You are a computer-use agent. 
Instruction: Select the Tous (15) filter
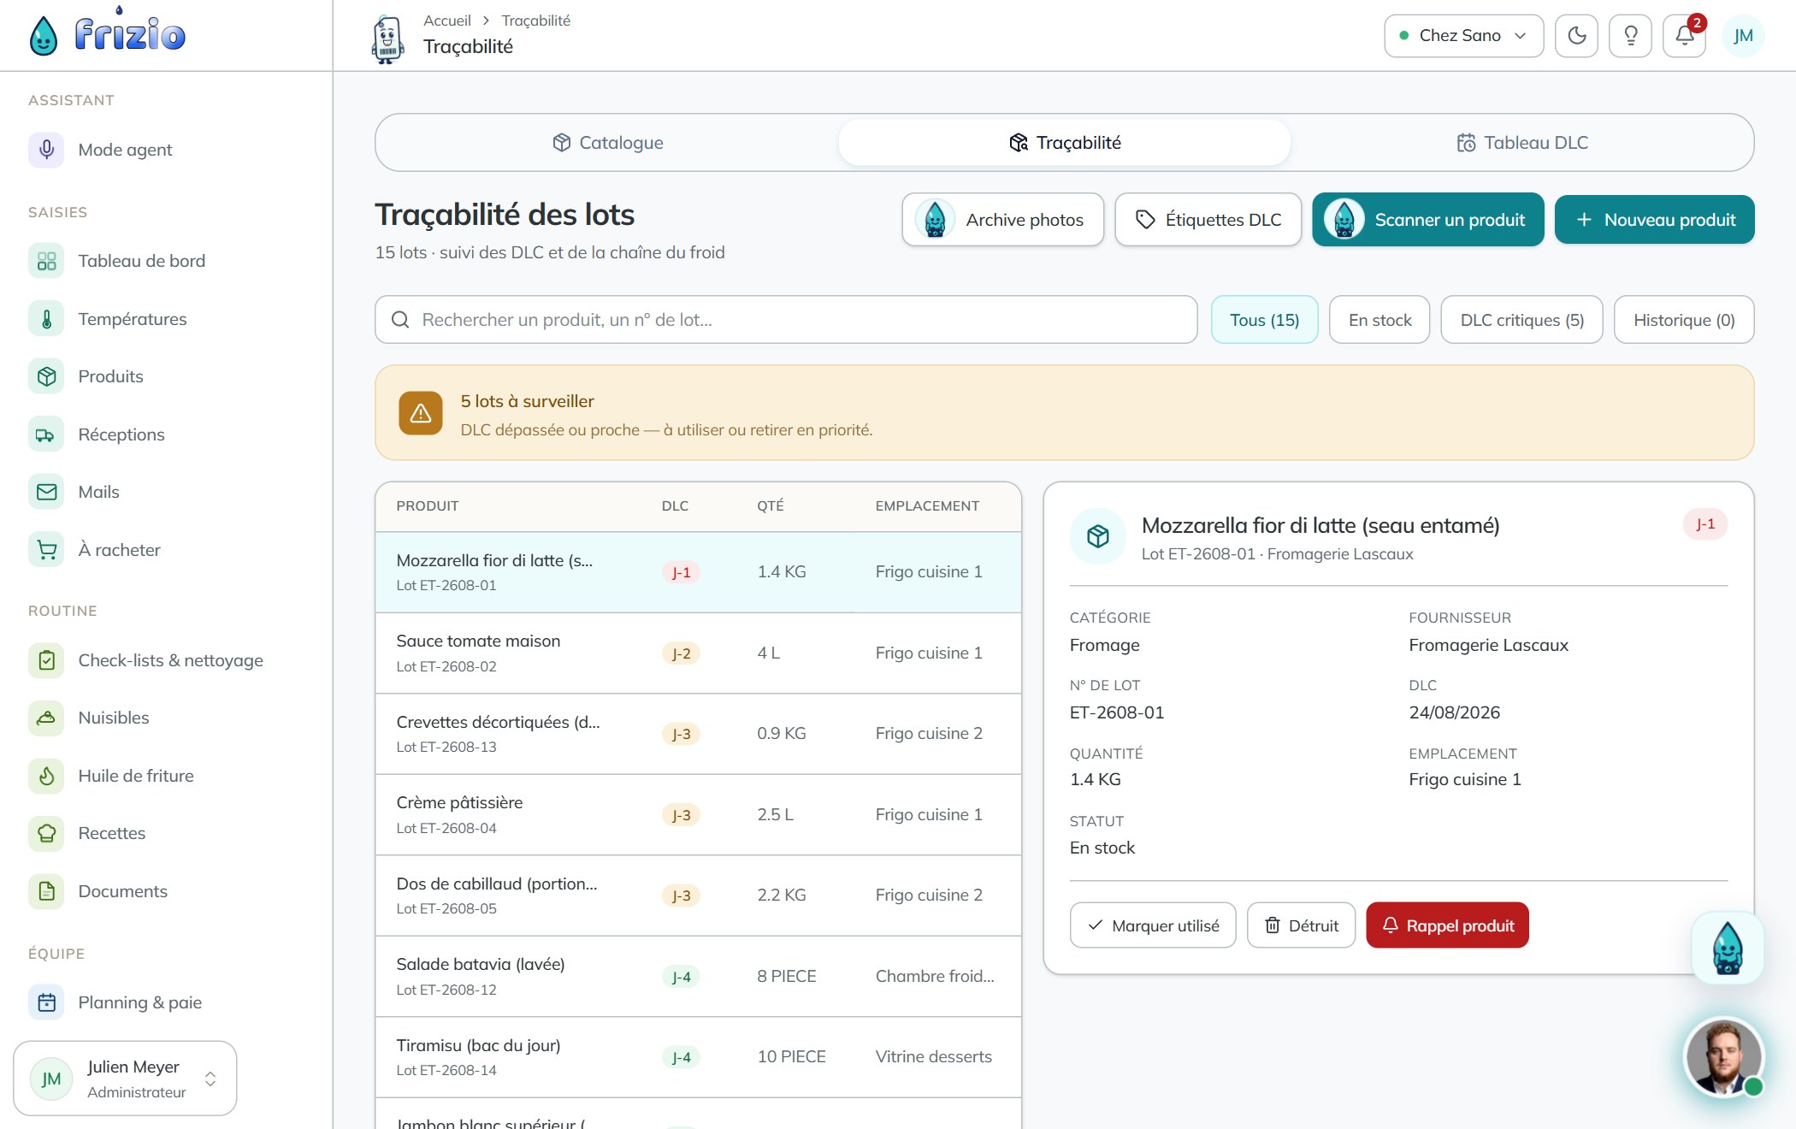(x=1264, y=320)
